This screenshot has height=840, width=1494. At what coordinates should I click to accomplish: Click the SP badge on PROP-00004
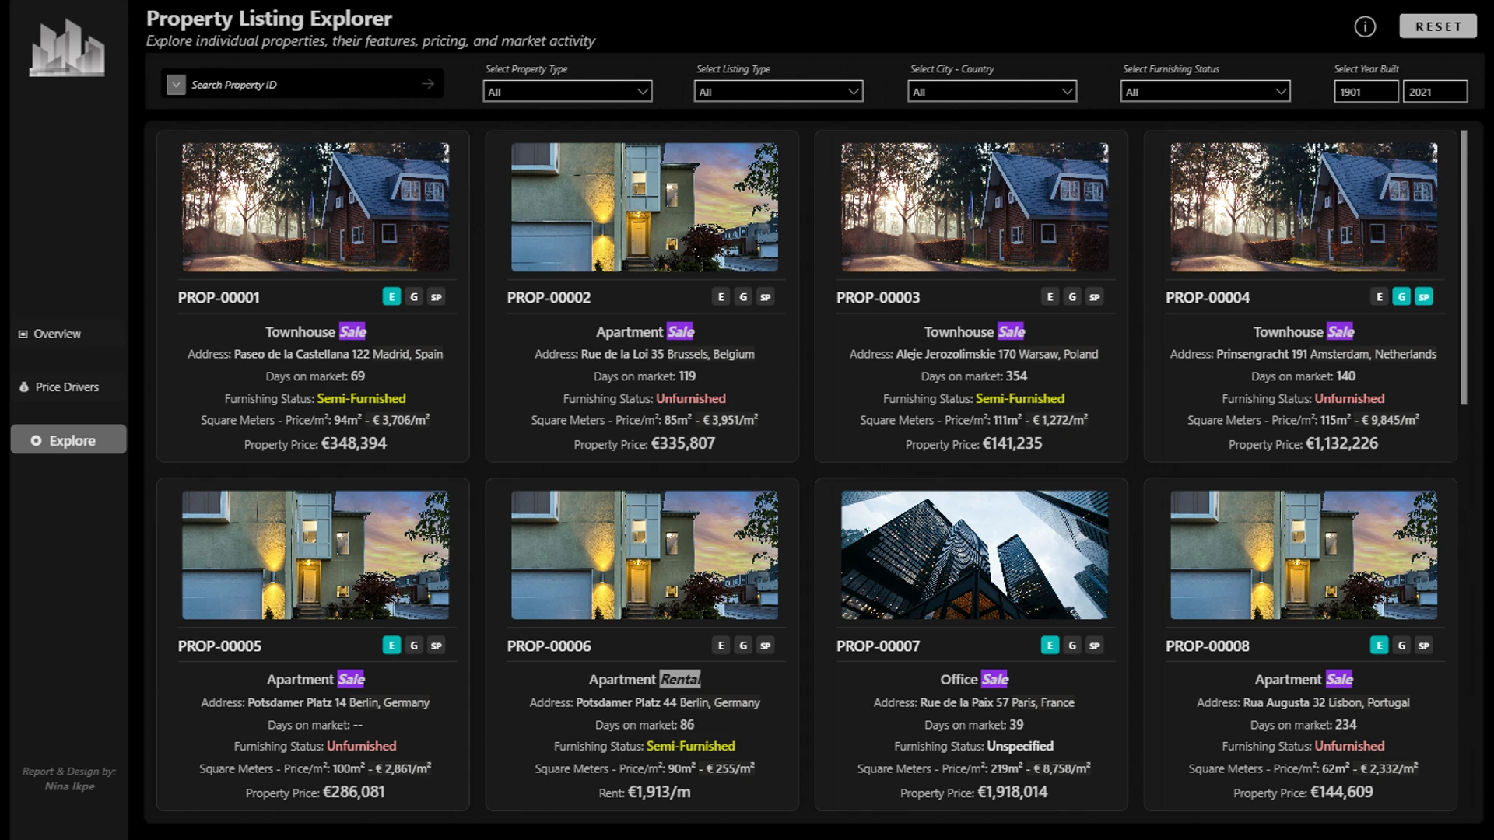point(1424,296)
